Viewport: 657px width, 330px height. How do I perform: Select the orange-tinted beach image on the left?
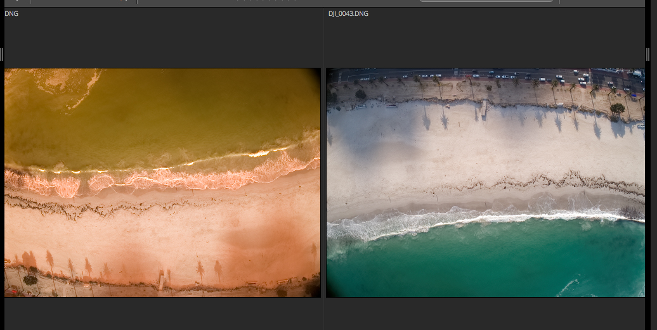(162, 183)
